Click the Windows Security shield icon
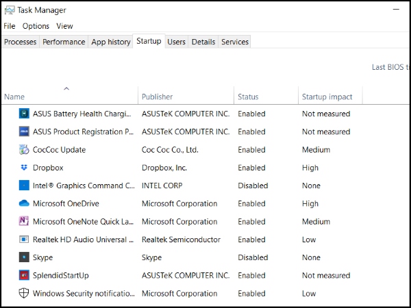The width and height of the screenshot is (411, 308). [x=25, y=294]
